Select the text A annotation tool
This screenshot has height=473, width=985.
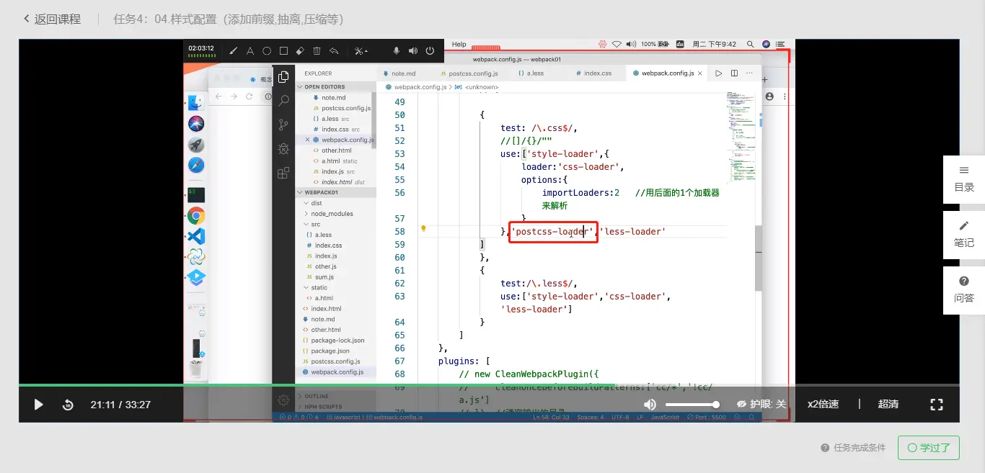tap(249, 51)
